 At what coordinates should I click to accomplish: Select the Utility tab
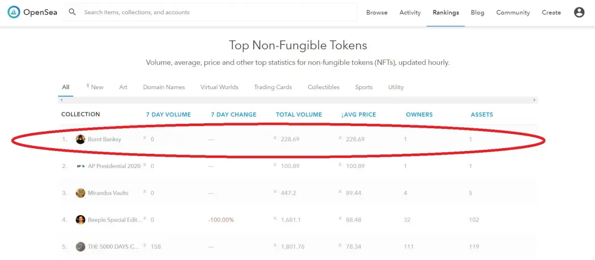(x=396, y=87)
